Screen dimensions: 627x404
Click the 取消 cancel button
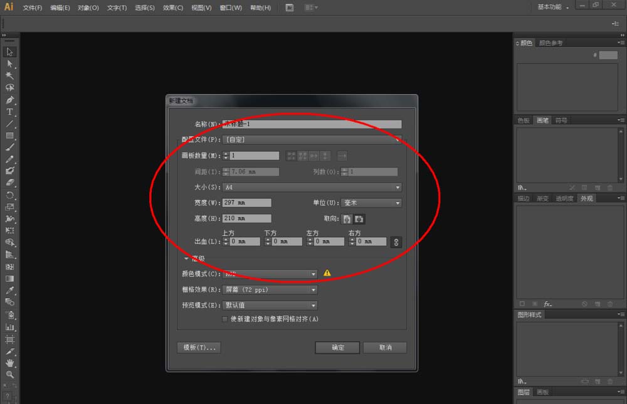pos(385,348)
